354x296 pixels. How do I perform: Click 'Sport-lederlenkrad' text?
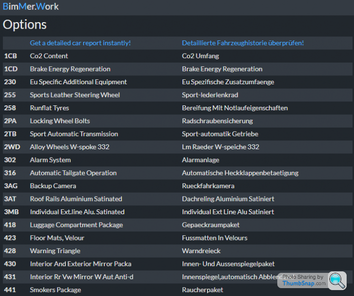point(210,95)
